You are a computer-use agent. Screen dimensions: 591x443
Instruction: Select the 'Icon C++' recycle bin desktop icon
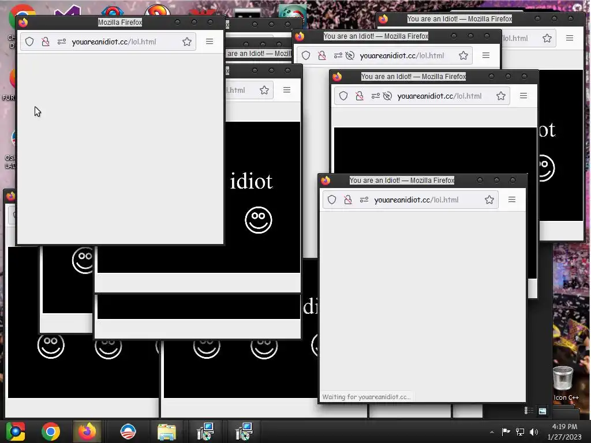coord(563,383)
